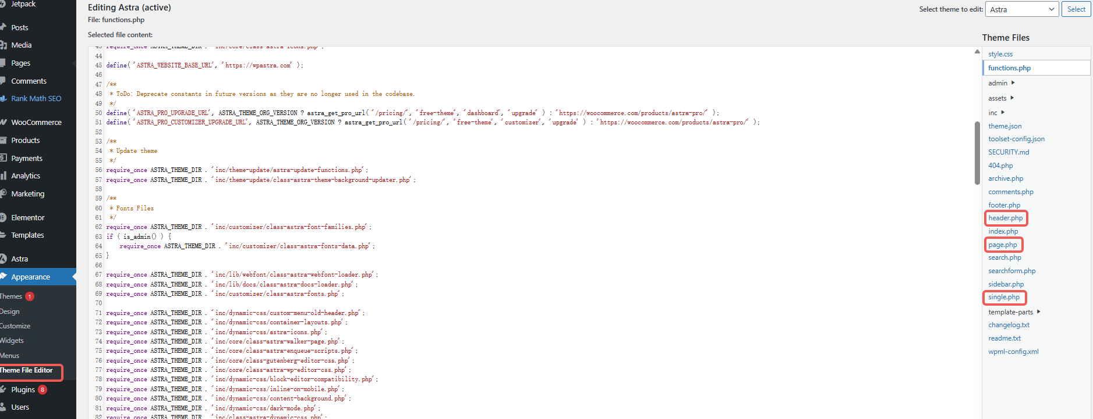This screenshot has width=1093, height=419.
Task: Open readme.txt file
Action: tap(1004, 338)
